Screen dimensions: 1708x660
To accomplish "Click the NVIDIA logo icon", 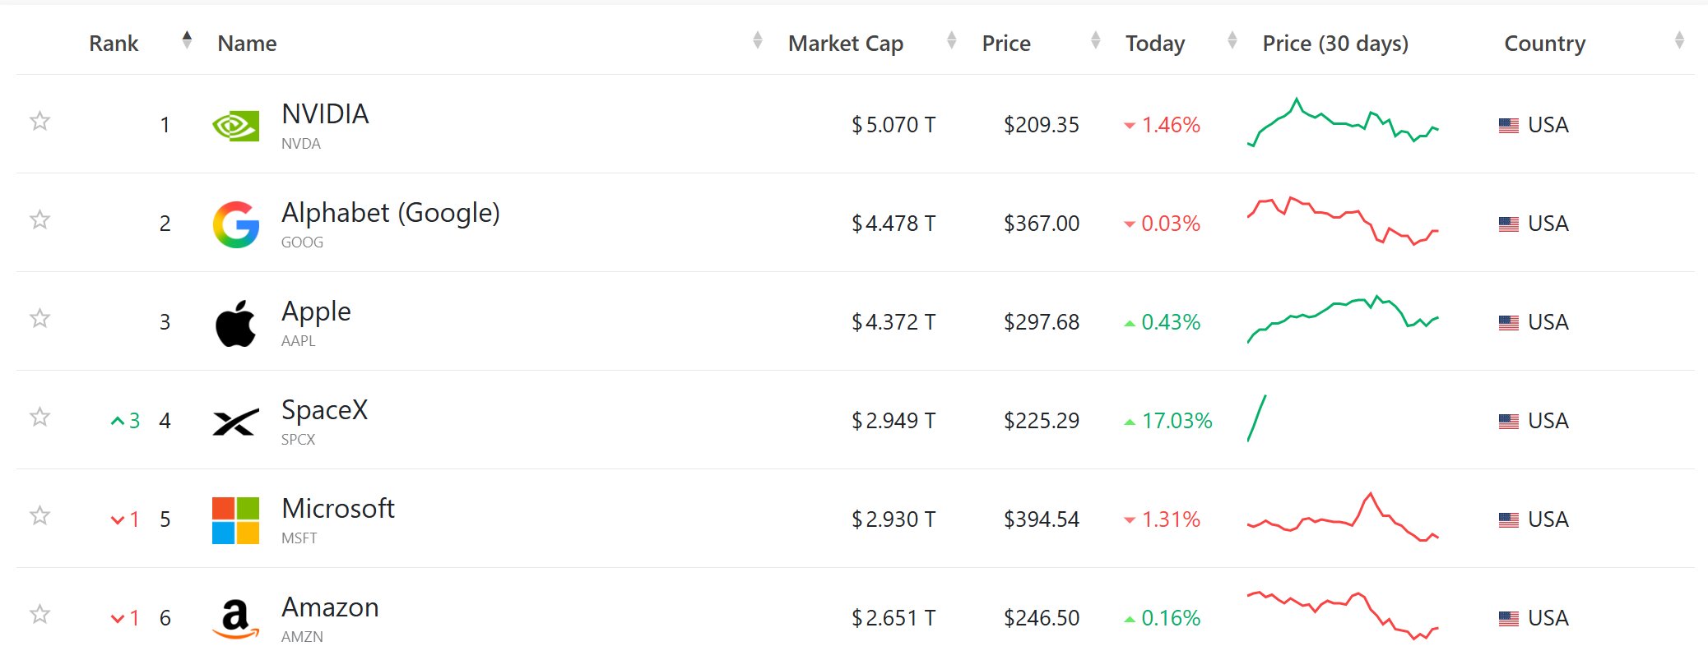I will [235, 126].
